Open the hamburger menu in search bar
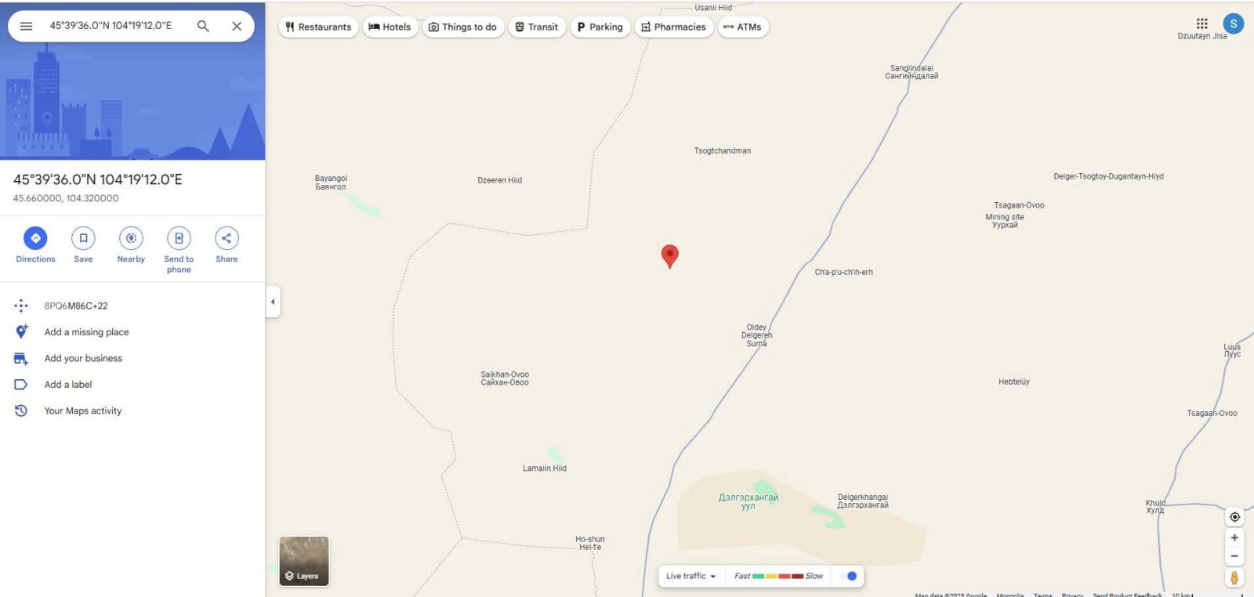 (26, 26)
